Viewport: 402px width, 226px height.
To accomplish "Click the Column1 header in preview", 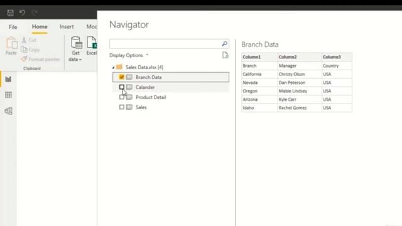I will (259, 57).
